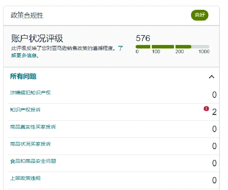Open the 涉嫌侵犯知识产权 issue link
The height and width of the screenshot is (190, 228).
[30, 93]
